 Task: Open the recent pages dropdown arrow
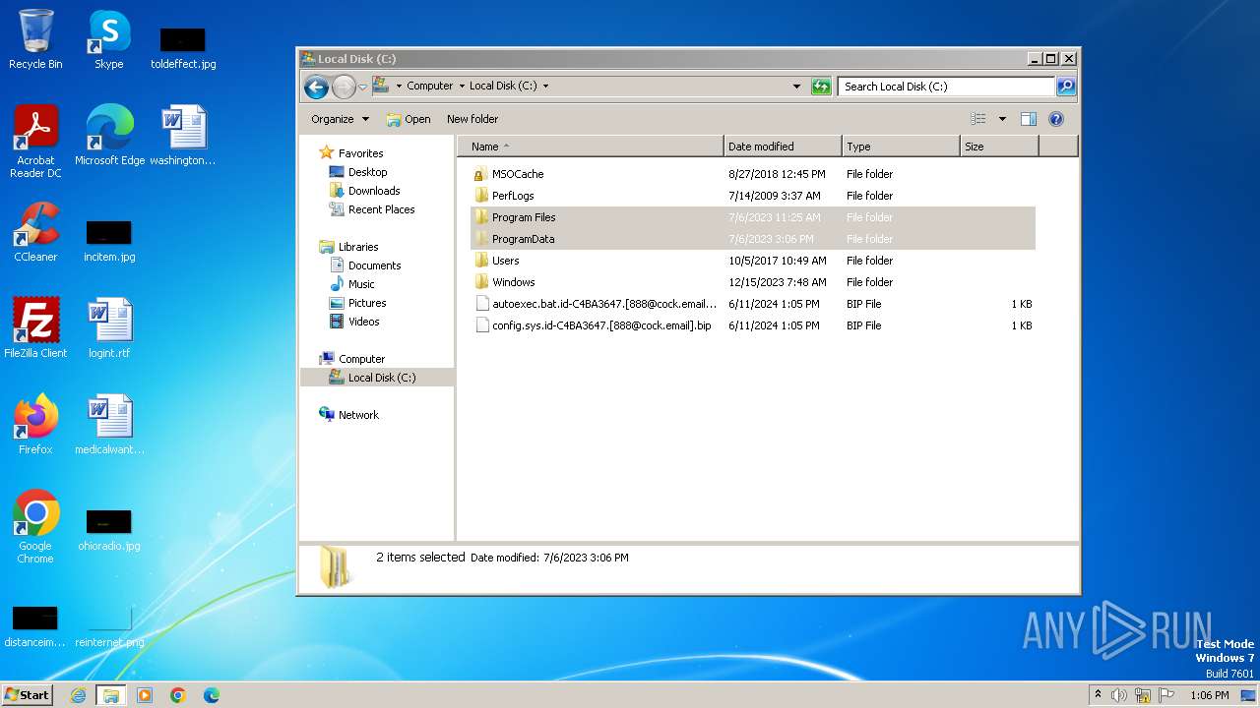click(x=362, y=87)
